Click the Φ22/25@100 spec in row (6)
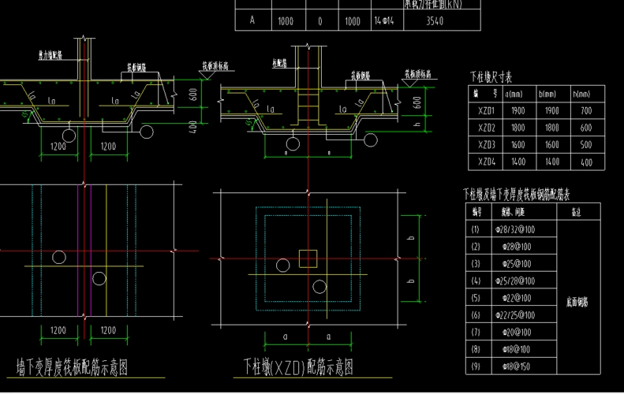Screen dimensions: 624x394 pyautogui.click(x=515, y=314)
